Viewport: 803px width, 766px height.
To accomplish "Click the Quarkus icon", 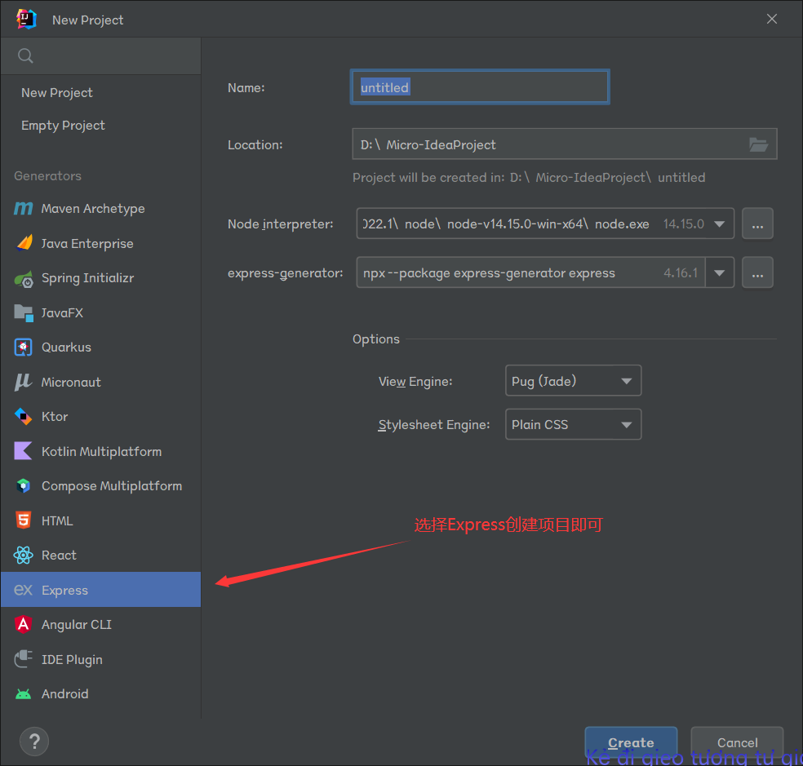I will 23,348.
